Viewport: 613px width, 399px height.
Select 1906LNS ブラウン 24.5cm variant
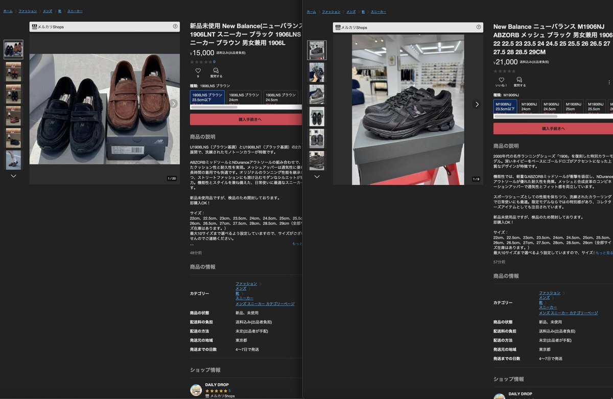[281, 97]
